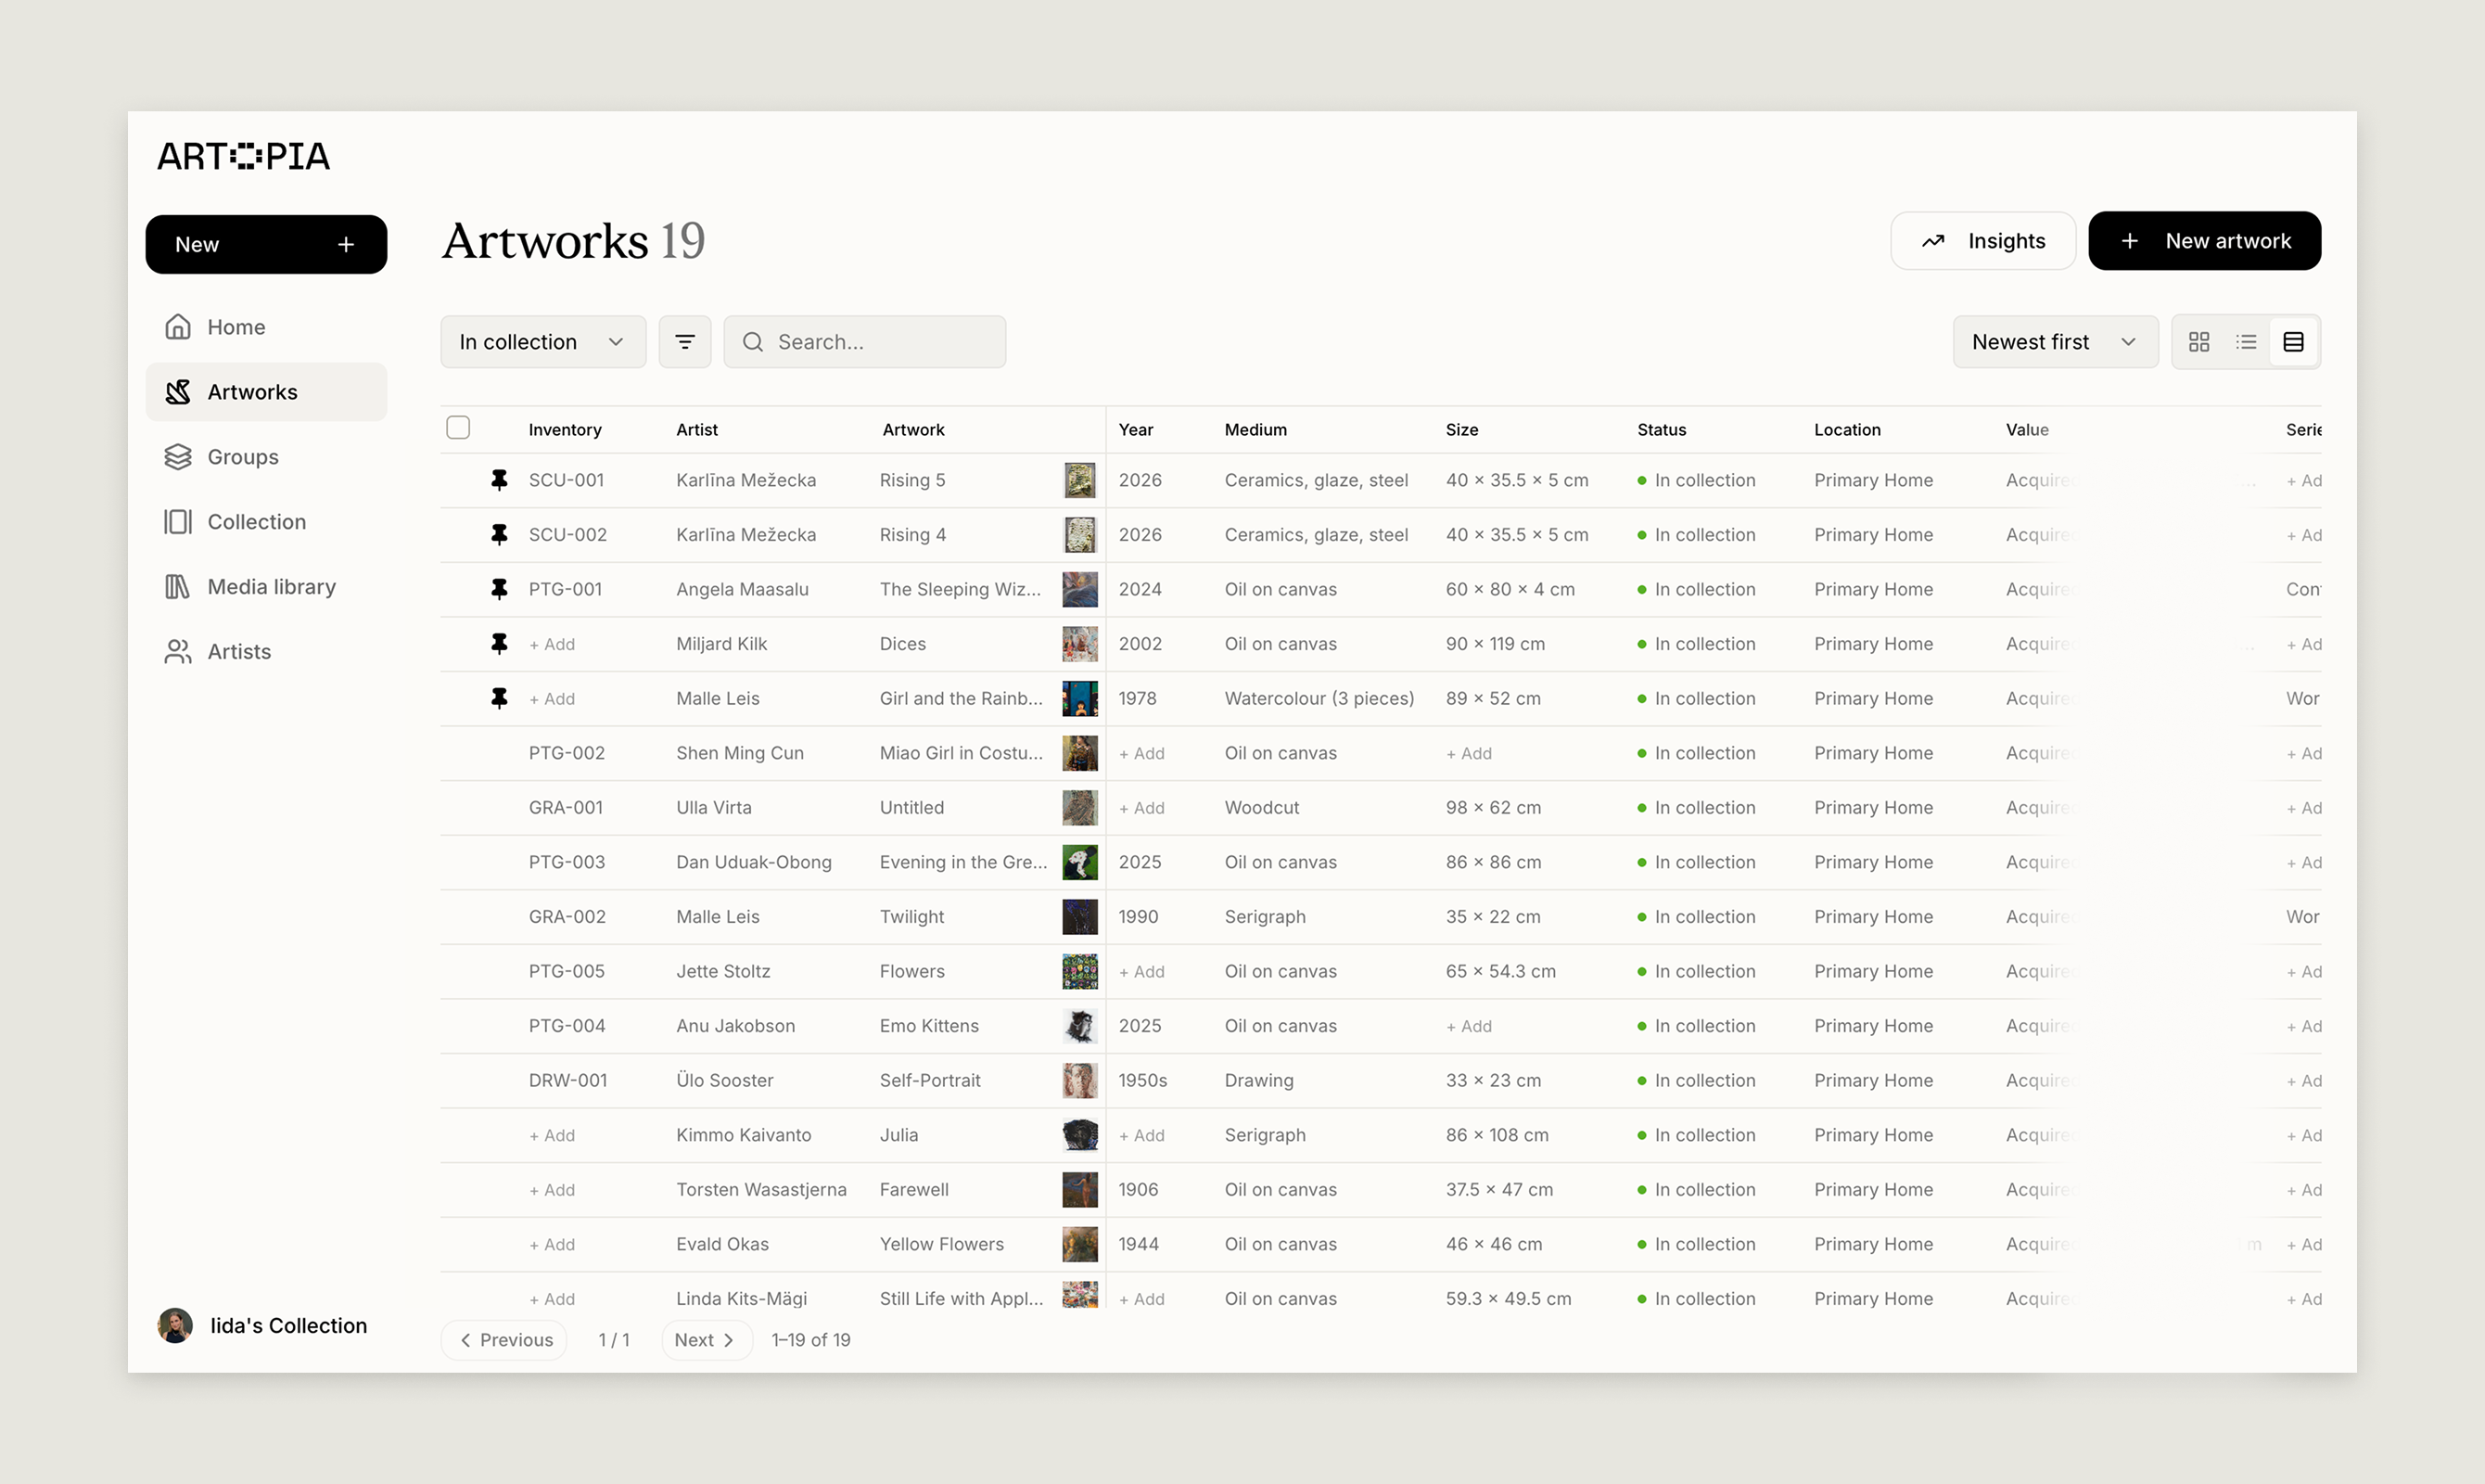Open thumbnail of Flowers by Jette Stoltz
This screenshot has width=2485, height=1484.
click(x=1079, y=971)
